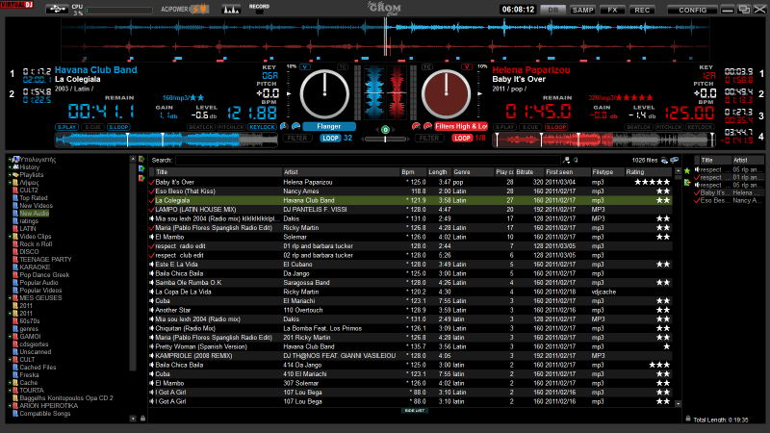Click the second blue effect knob beside Flanger
The width and height of the screenshot is (770, 433).
point(295,126)
